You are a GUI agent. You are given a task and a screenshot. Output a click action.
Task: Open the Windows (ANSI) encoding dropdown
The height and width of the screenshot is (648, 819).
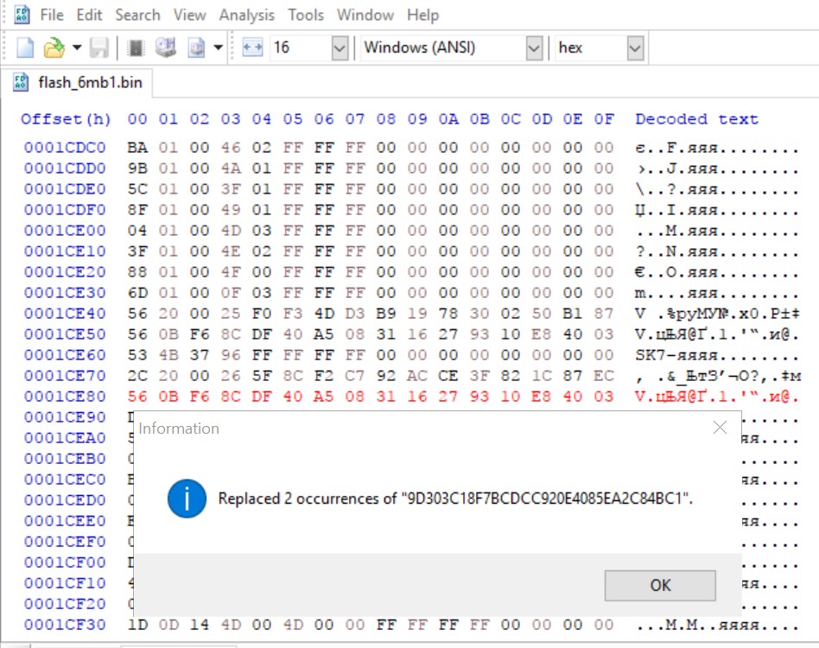click(534, 48)
